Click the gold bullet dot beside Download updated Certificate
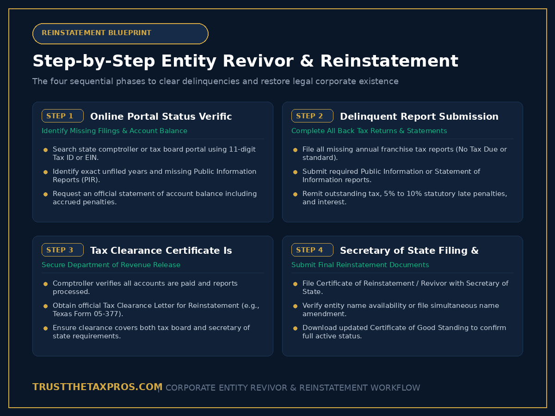This screenshot has height=416, width=555. (x=295, y=328)
